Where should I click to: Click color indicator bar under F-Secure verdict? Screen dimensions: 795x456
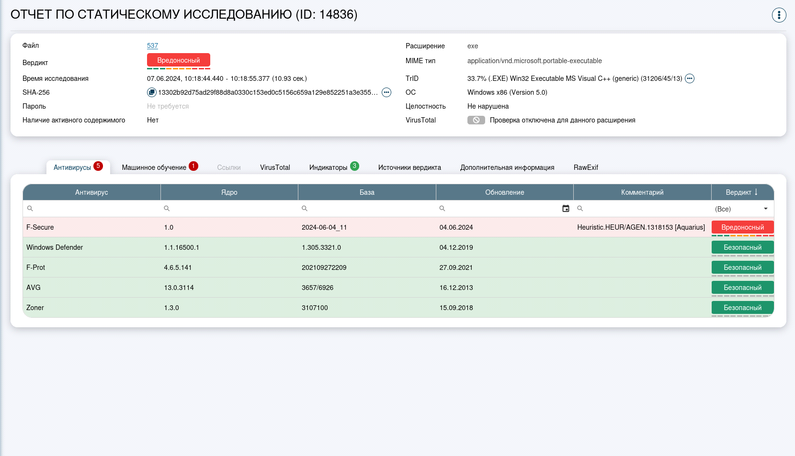point(742,235)
